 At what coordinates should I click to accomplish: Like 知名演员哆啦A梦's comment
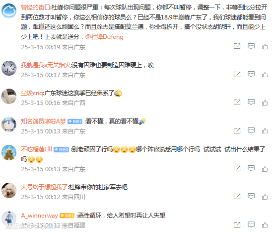tap(265, 130)
